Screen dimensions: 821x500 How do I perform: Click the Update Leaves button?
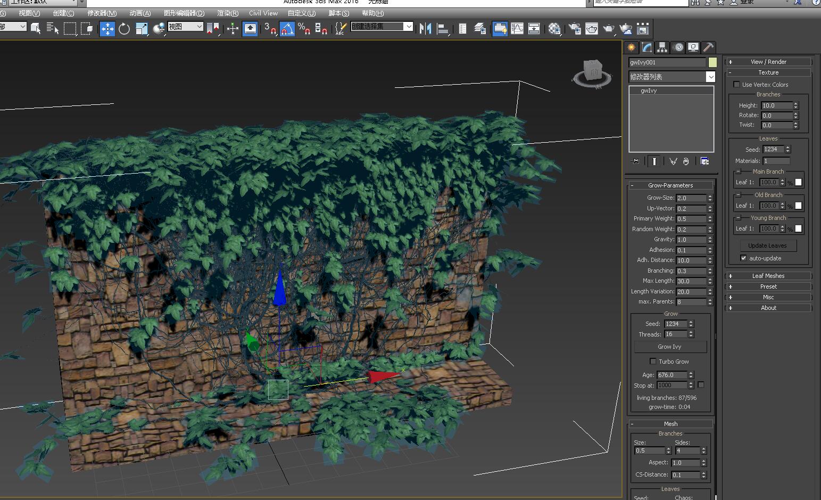click(x=767, y=245)
